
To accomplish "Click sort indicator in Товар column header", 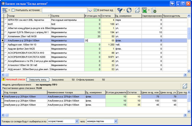I will click(x=49, y=16).
